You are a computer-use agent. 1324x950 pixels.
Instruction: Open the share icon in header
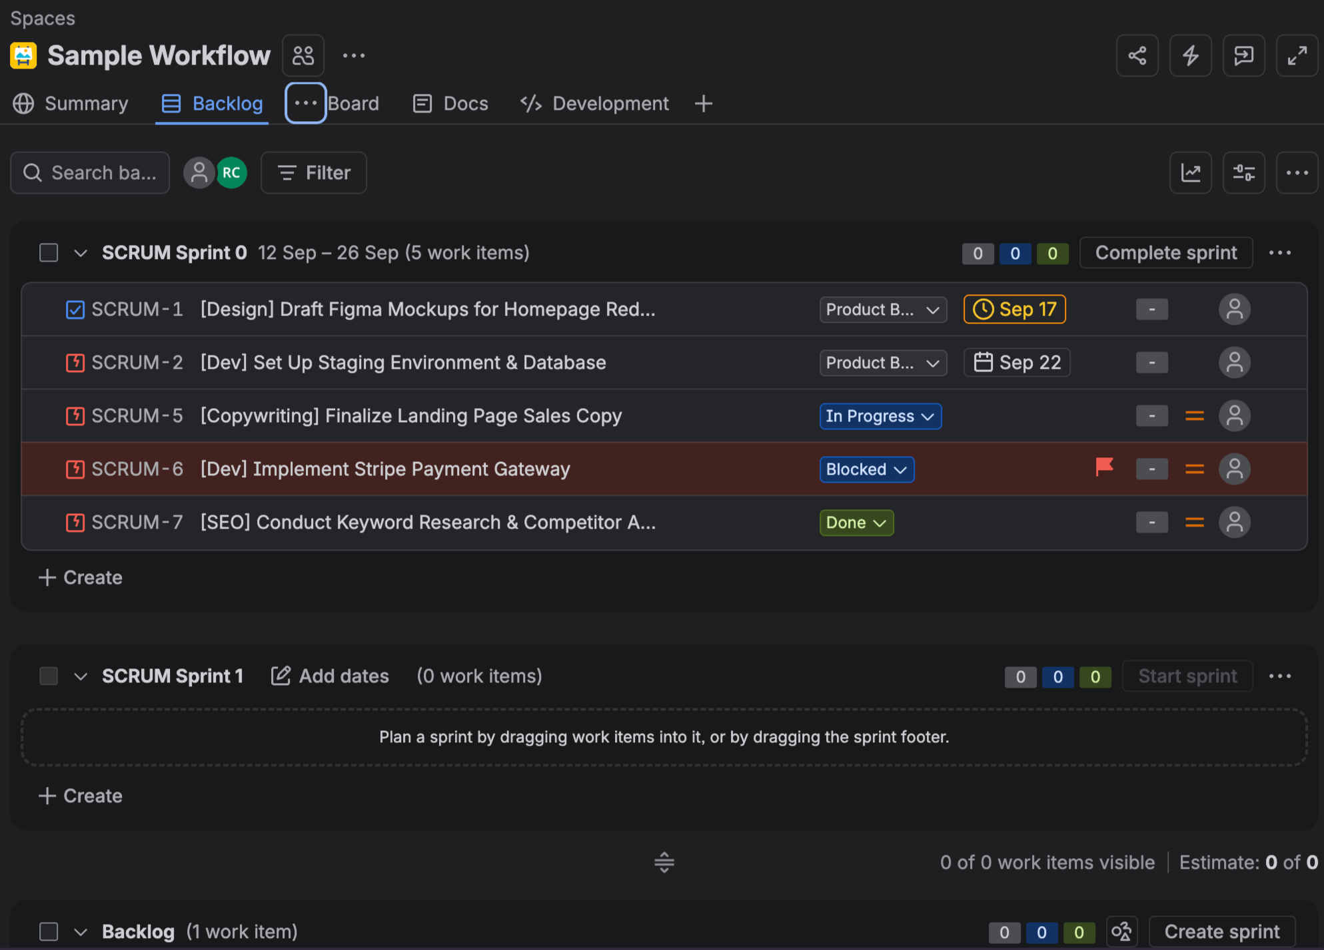pyautogui.click(x=1137, y=56)
